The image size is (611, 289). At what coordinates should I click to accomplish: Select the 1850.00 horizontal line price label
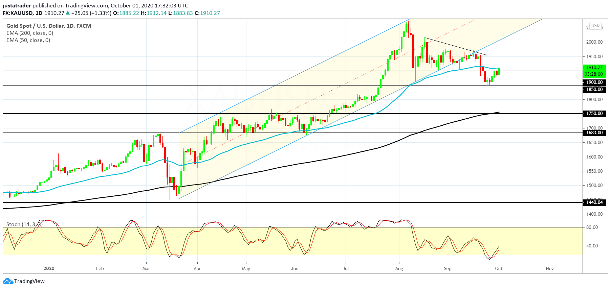(594, 89)
